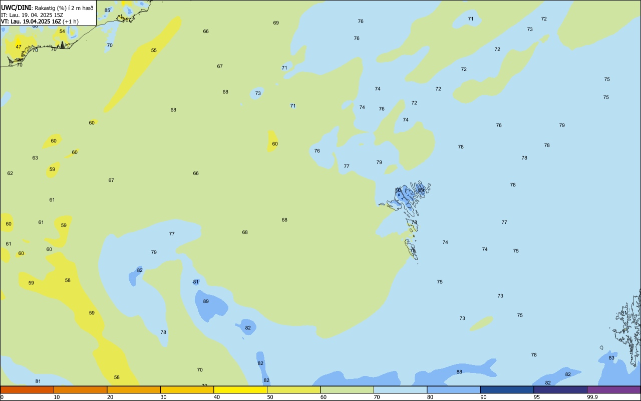Screen dimensions: 641x401
Task: Click the humidity value '57' near the coastline
Action: (x=128, y=19)
